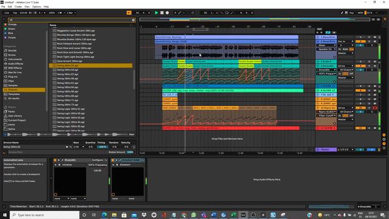Screen dimensions: 389x219
Task: Toggle the Groove Pool selector icon
Action: (4, 153)
